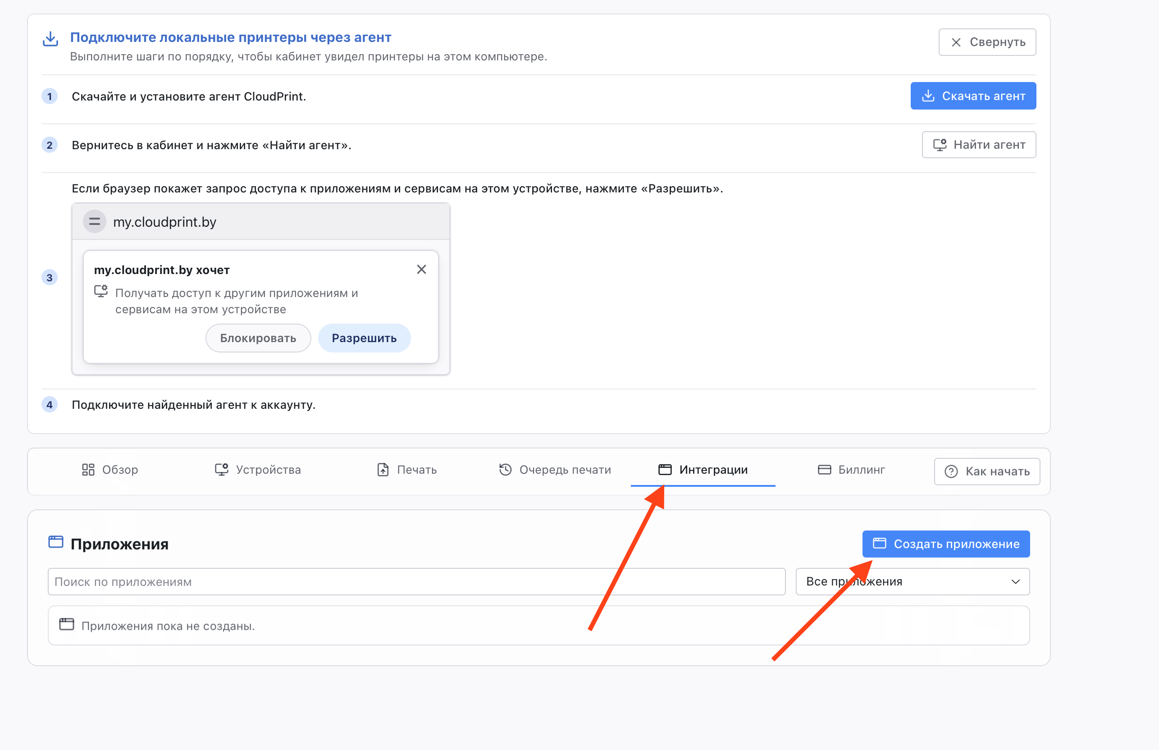Collapse the agent panel with Свернуть

(987, 42)
